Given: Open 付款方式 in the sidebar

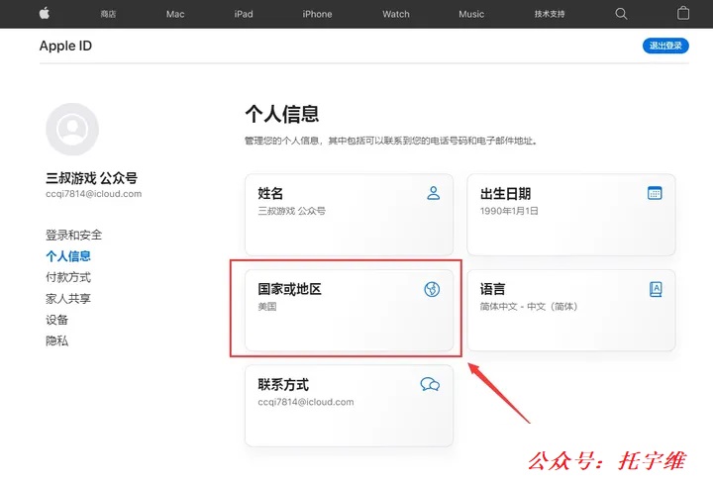Looking at the screenshot, I should [x=68, y=277].
